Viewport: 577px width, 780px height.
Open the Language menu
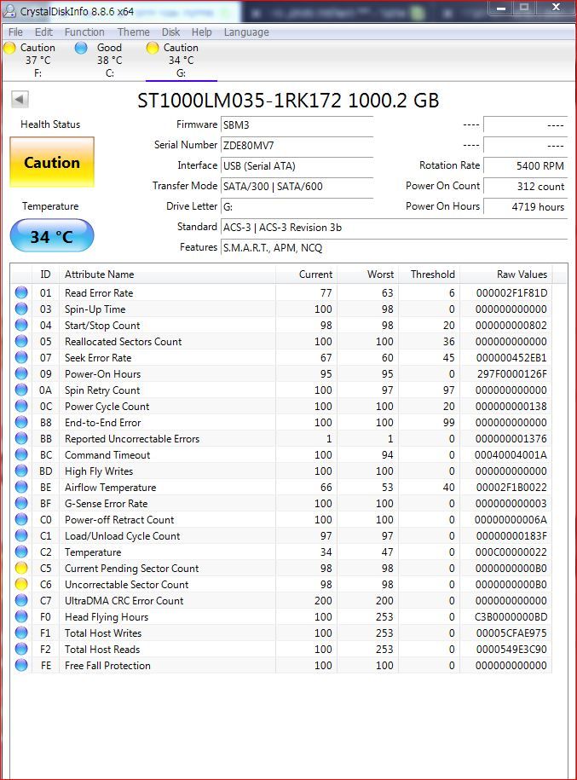pos(246,32)
